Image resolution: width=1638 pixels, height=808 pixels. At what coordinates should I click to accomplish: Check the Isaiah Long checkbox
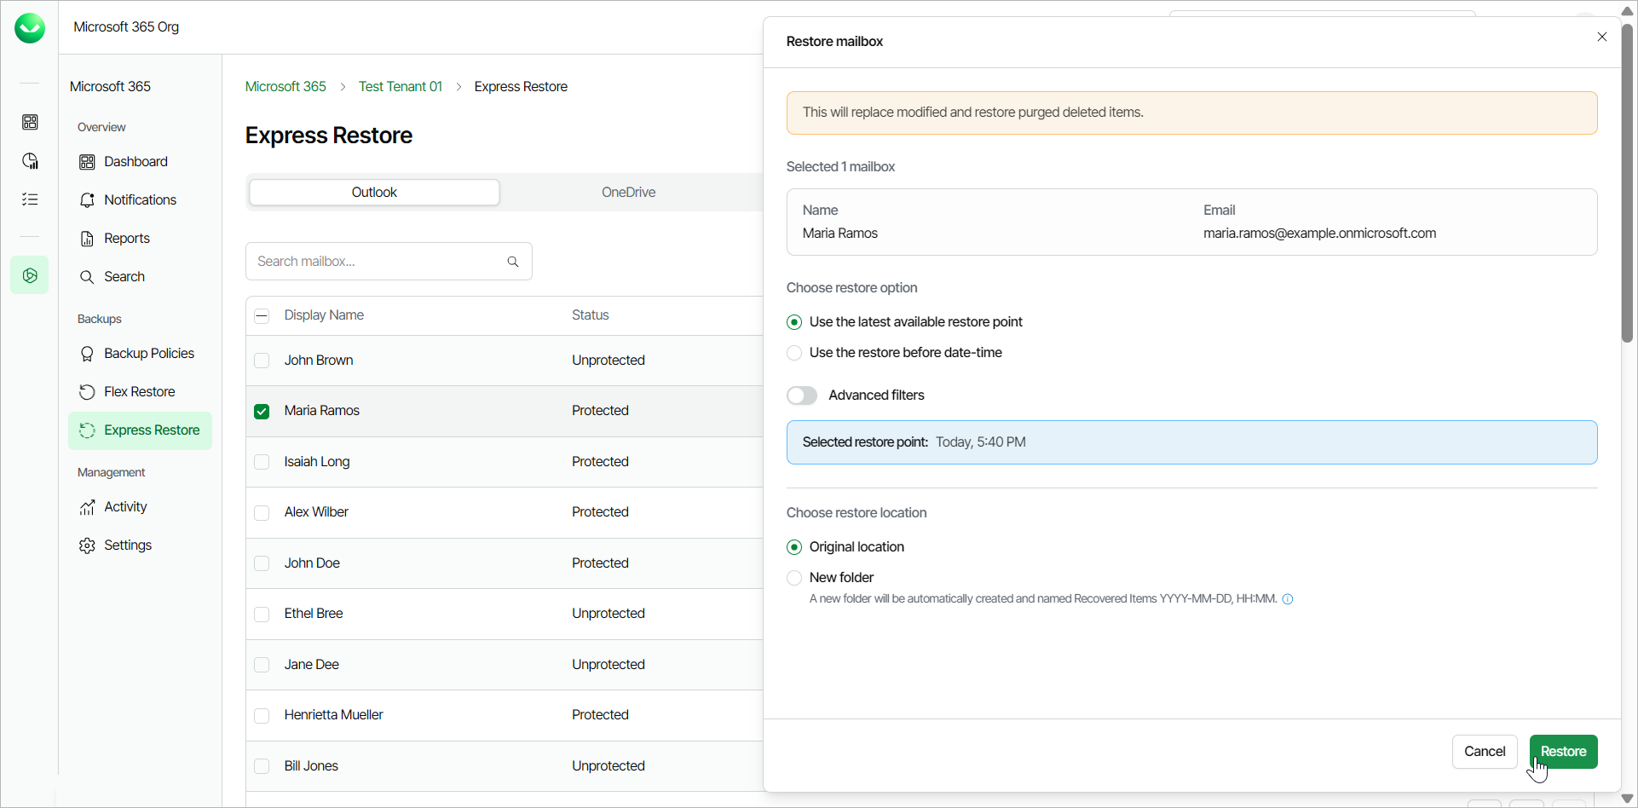click(262, 462)
